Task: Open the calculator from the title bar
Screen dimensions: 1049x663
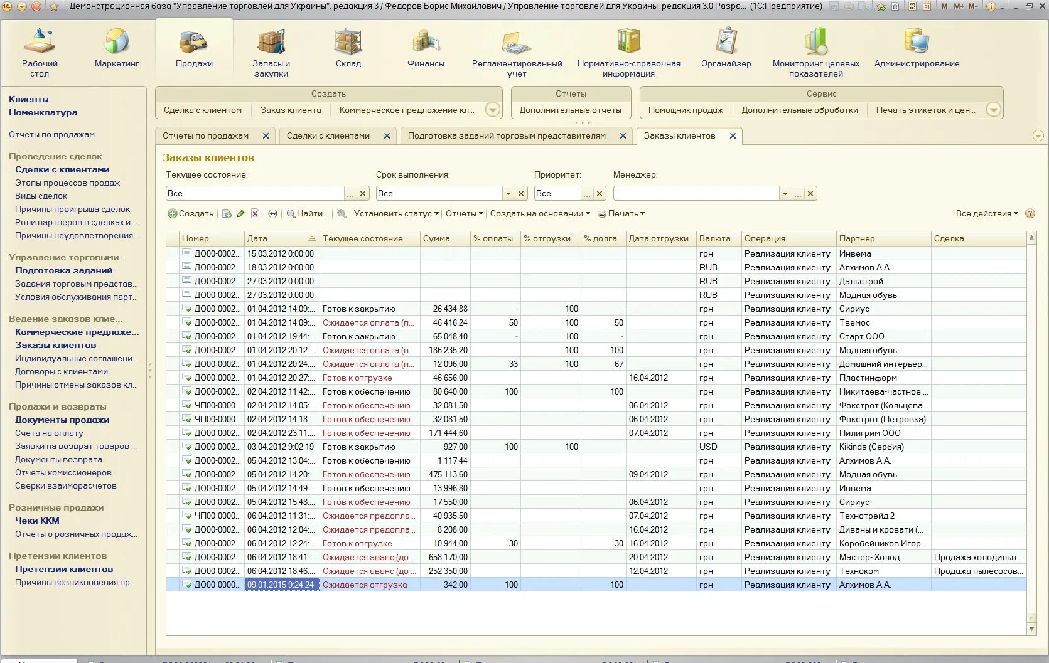Action: tap(912, 6)
